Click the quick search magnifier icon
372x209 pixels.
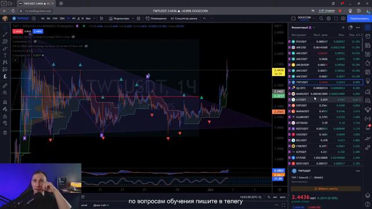click(x=321, y=19)
